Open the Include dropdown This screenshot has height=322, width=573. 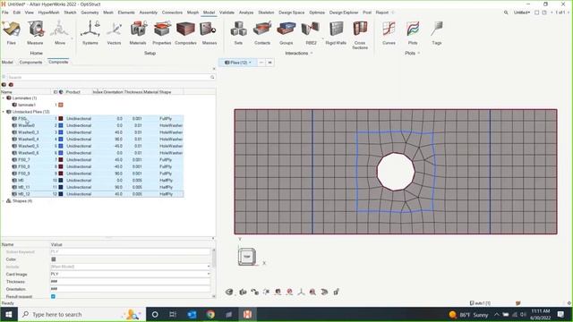click(209, 267)
